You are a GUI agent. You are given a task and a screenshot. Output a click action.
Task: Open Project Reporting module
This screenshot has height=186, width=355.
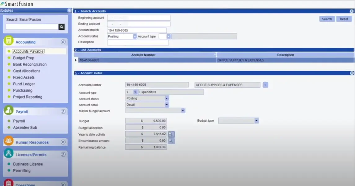click(27, 97)
